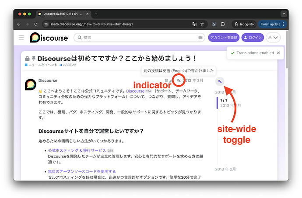This screenshot has width=302, height=198.
Task: Click the アカウントを登録 sign-up button
Action: tap(224, 38)
